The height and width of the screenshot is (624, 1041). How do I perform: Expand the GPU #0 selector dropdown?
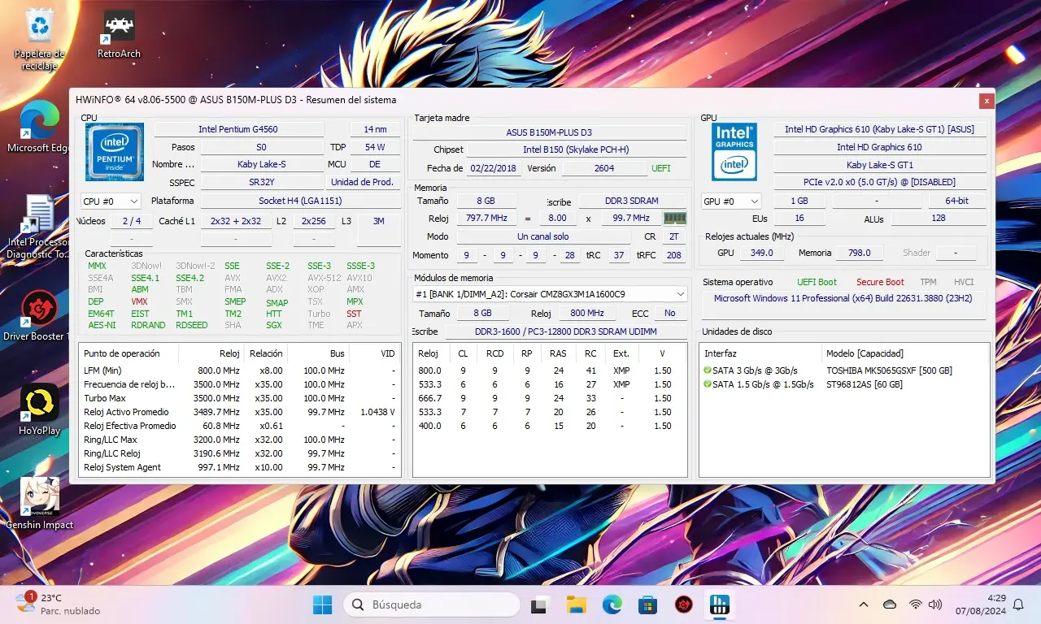(731, 201)
